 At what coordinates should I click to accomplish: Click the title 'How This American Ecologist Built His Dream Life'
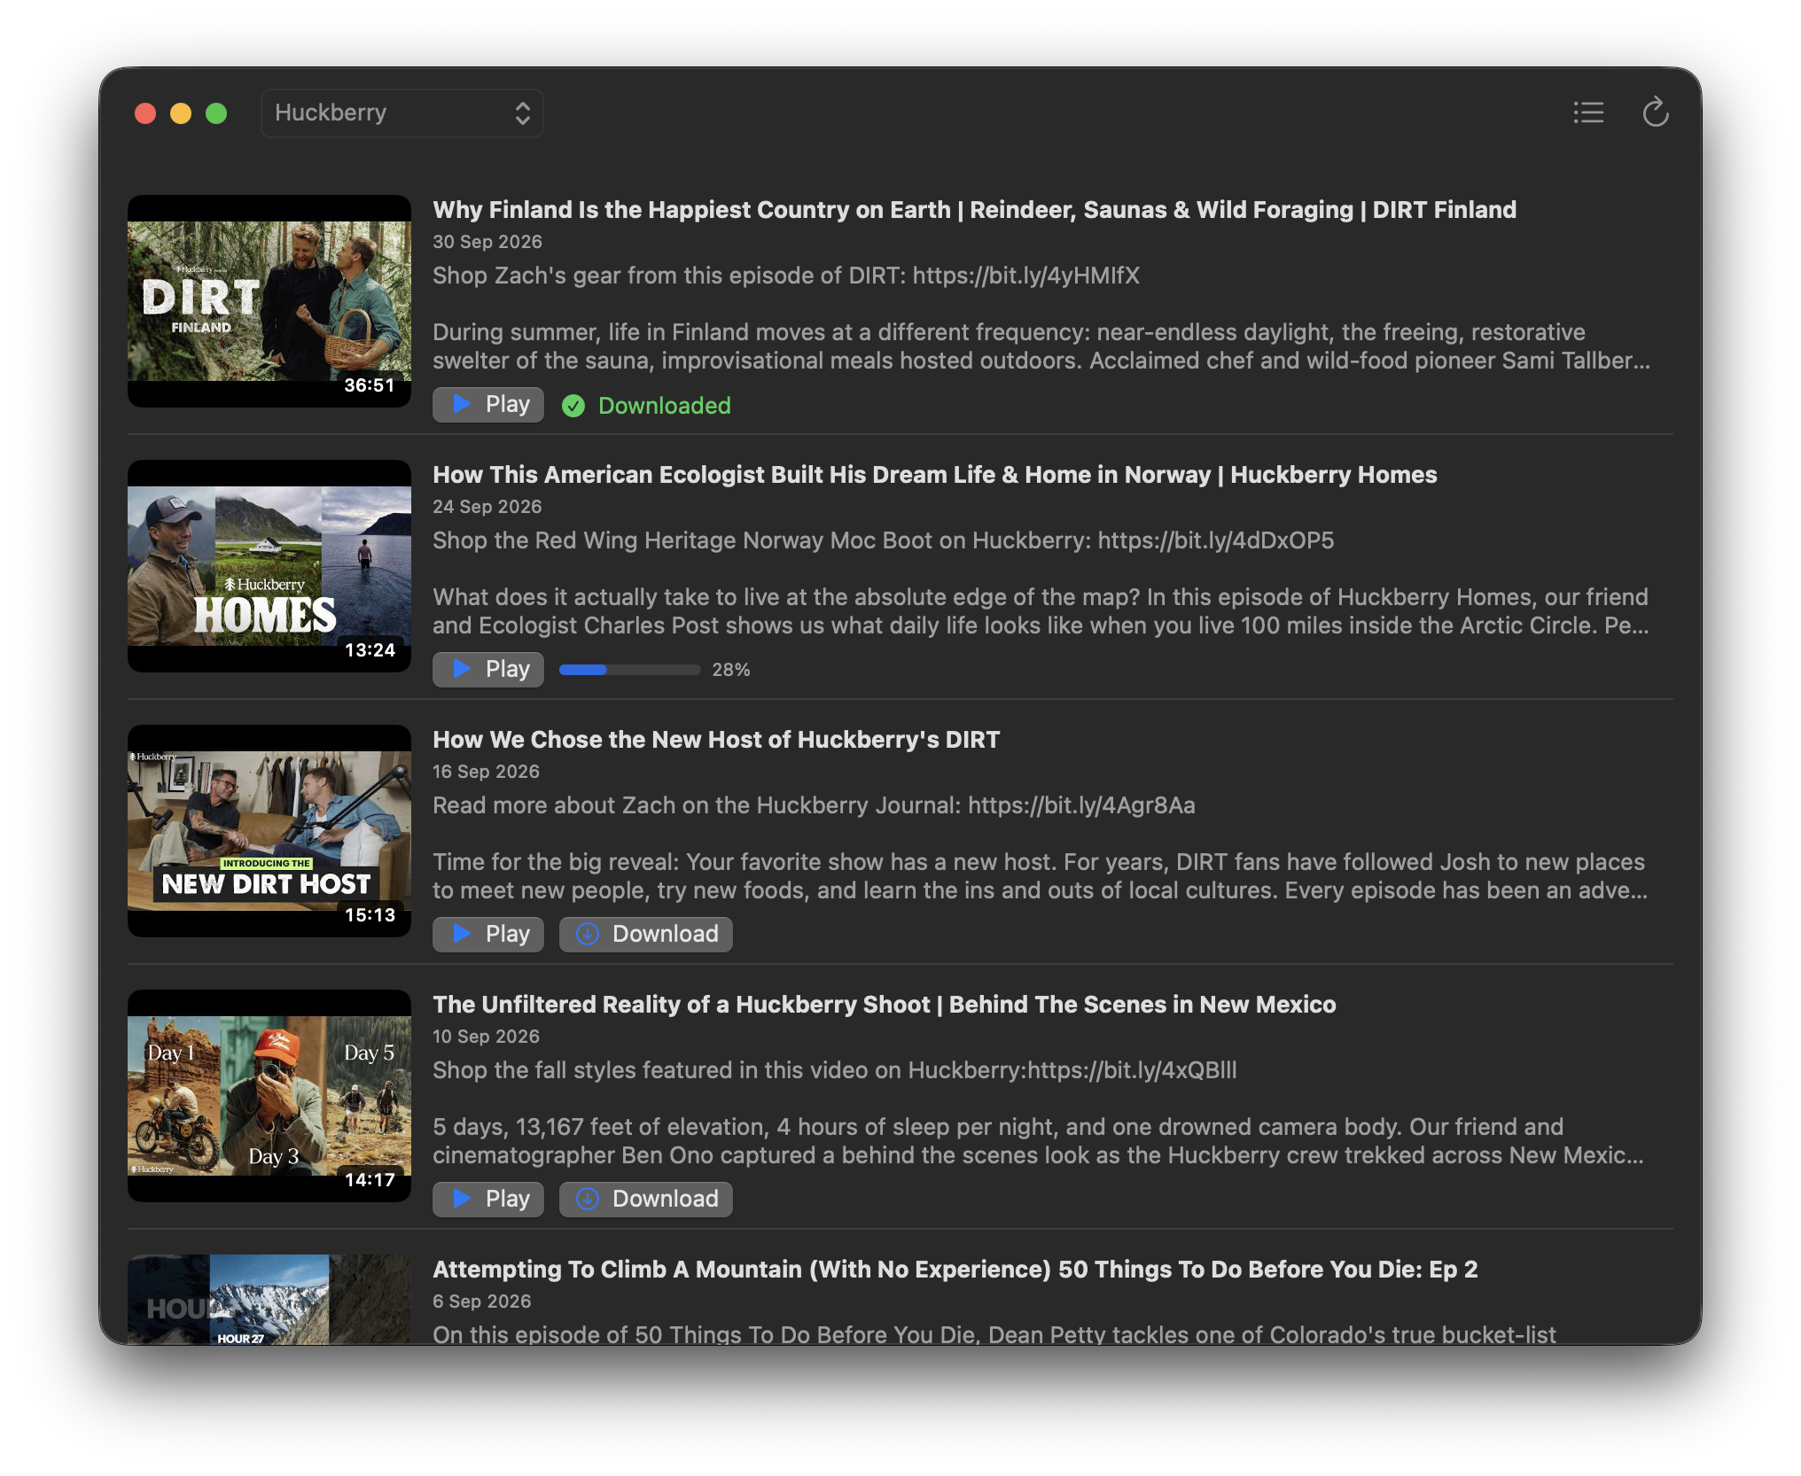713,475
